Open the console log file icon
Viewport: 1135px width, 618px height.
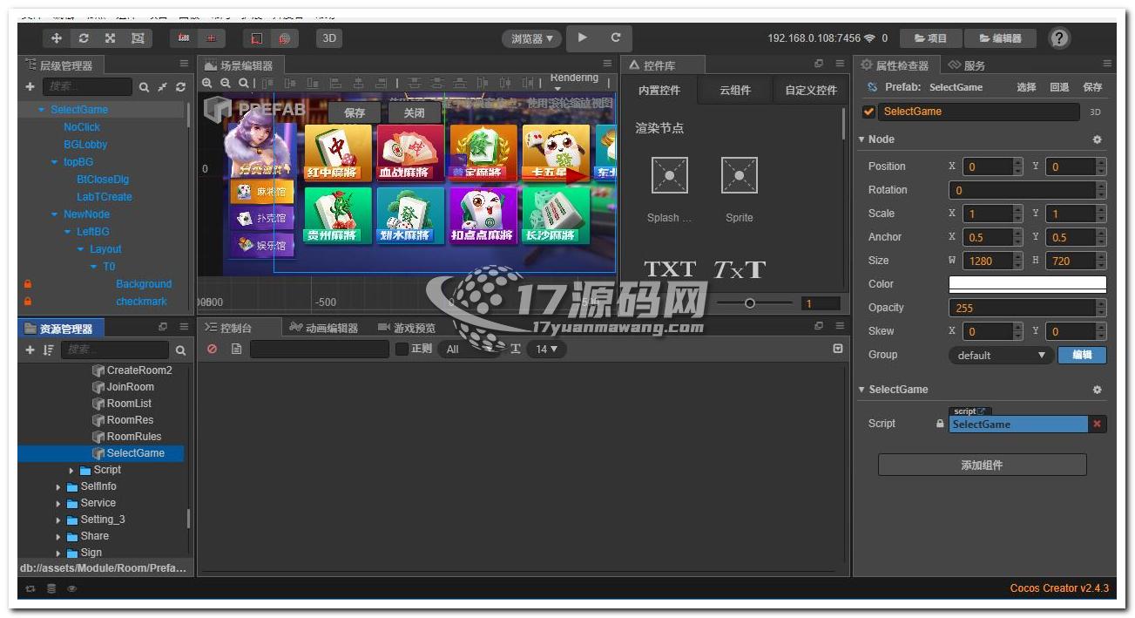[236, 349]
